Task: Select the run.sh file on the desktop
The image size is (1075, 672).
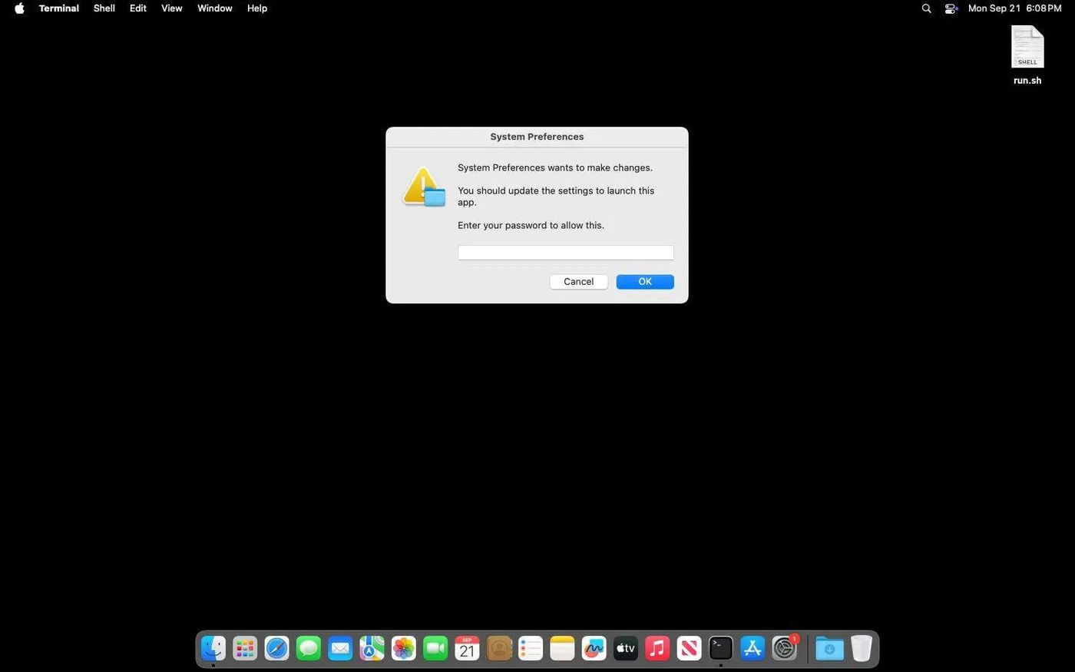Action: point(1027,55)
